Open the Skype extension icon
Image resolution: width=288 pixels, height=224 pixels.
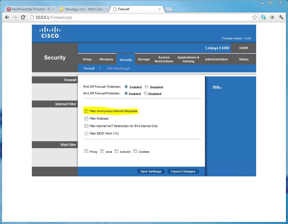click(263, 17)
